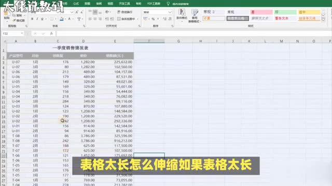Open the Name Box dropdown arrow
Viewport: 332px width, 186px height.
[22, 33]
